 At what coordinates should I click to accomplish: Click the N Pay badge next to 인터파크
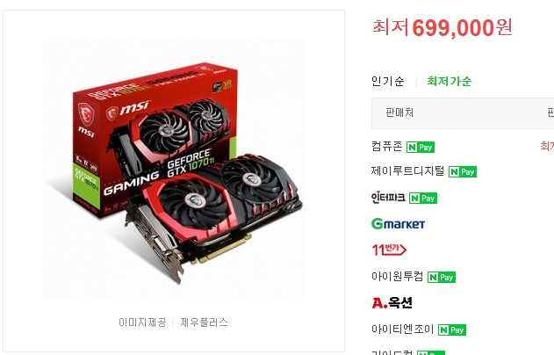423,198
